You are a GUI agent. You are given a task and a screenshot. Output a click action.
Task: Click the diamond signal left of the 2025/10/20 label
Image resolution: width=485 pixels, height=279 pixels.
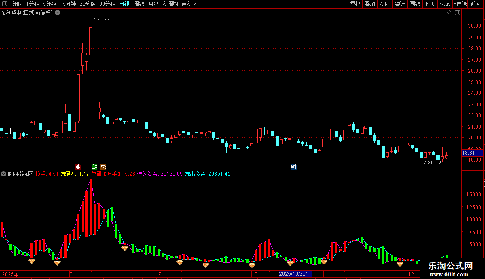[290, 263]
